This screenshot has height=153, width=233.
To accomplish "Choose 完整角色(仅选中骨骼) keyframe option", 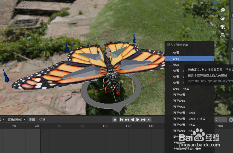I will pyautogui.click(x=190, y=149).
